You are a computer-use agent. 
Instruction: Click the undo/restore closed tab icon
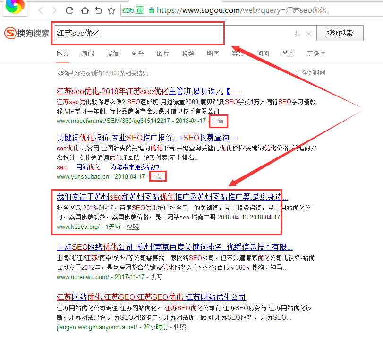98,10
